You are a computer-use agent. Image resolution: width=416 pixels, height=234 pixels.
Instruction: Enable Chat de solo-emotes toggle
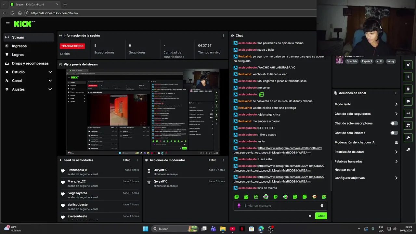394,133
